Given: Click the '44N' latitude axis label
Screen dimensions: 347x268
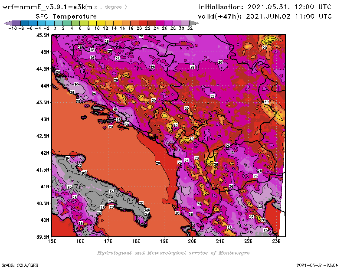Looking at the screenshot, I should pos(45,85).
